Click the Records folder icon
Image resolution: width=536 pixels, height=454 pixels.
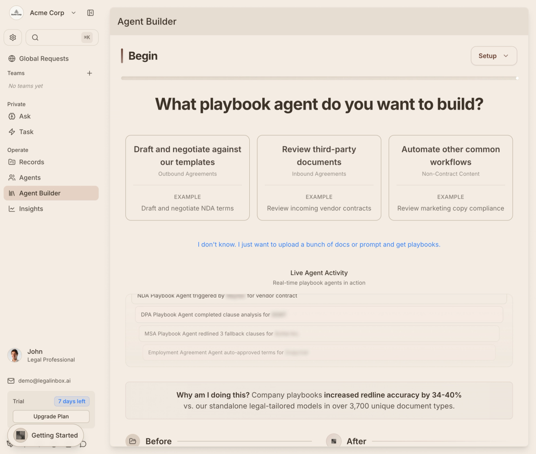point(12,162)
